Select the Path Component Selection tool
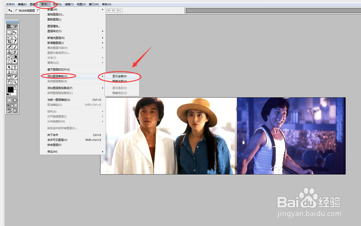 (x=9, y=67)
